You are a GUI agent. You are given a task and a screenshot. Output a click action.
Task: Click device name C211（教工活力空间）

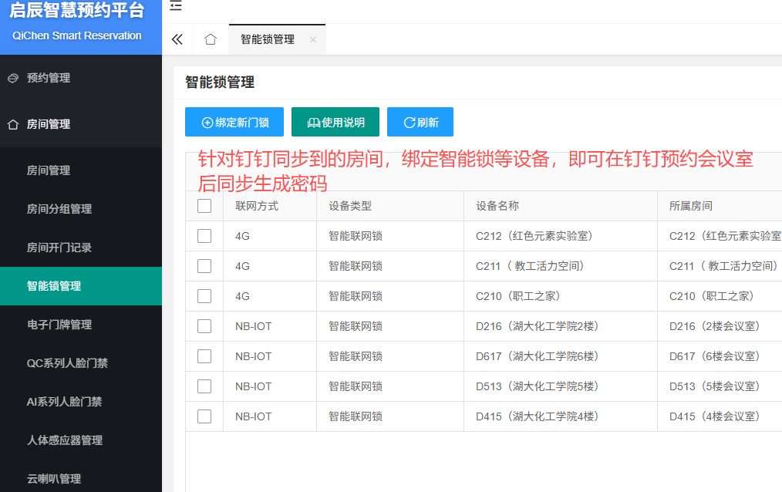[x=531, y=266]
